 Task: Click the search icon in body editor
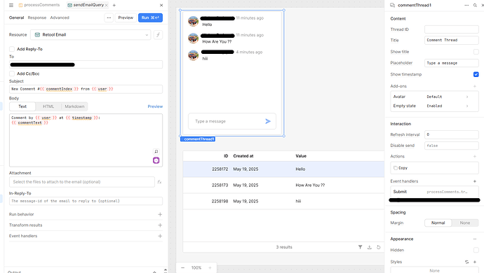click(156, 152)
